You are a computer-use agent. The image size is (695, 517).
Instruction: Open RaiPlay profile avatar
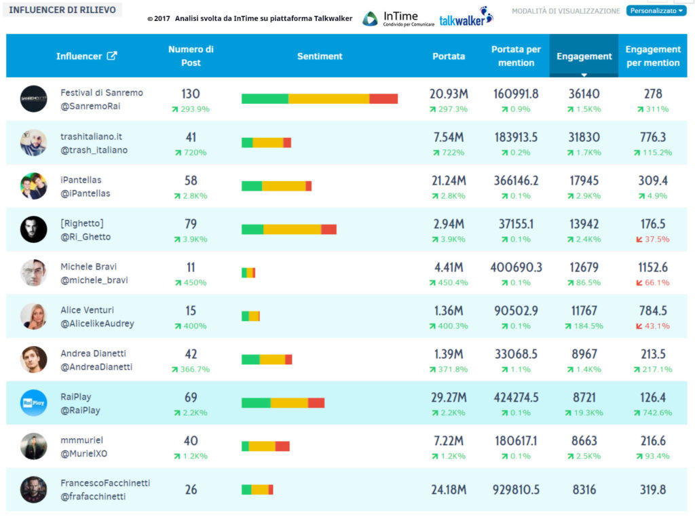tap(34, 403)
